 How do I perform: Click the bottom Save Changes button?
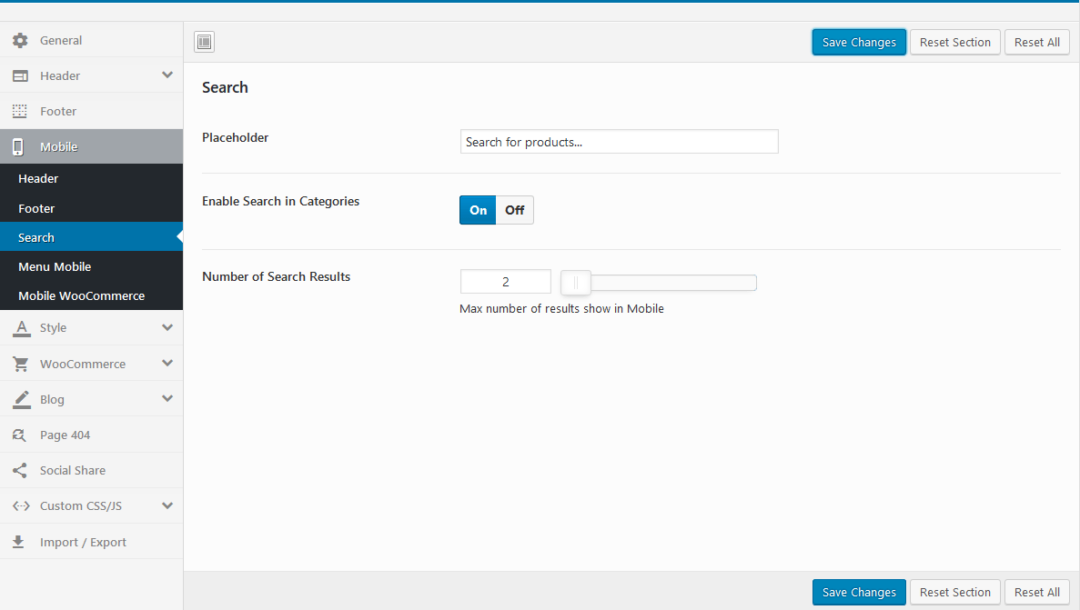pyautogui.click(x=859, y=592)
